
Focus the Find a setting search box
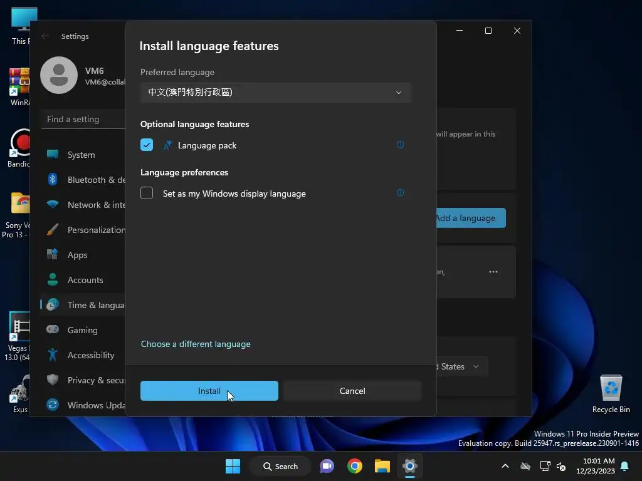click(83, 120)
